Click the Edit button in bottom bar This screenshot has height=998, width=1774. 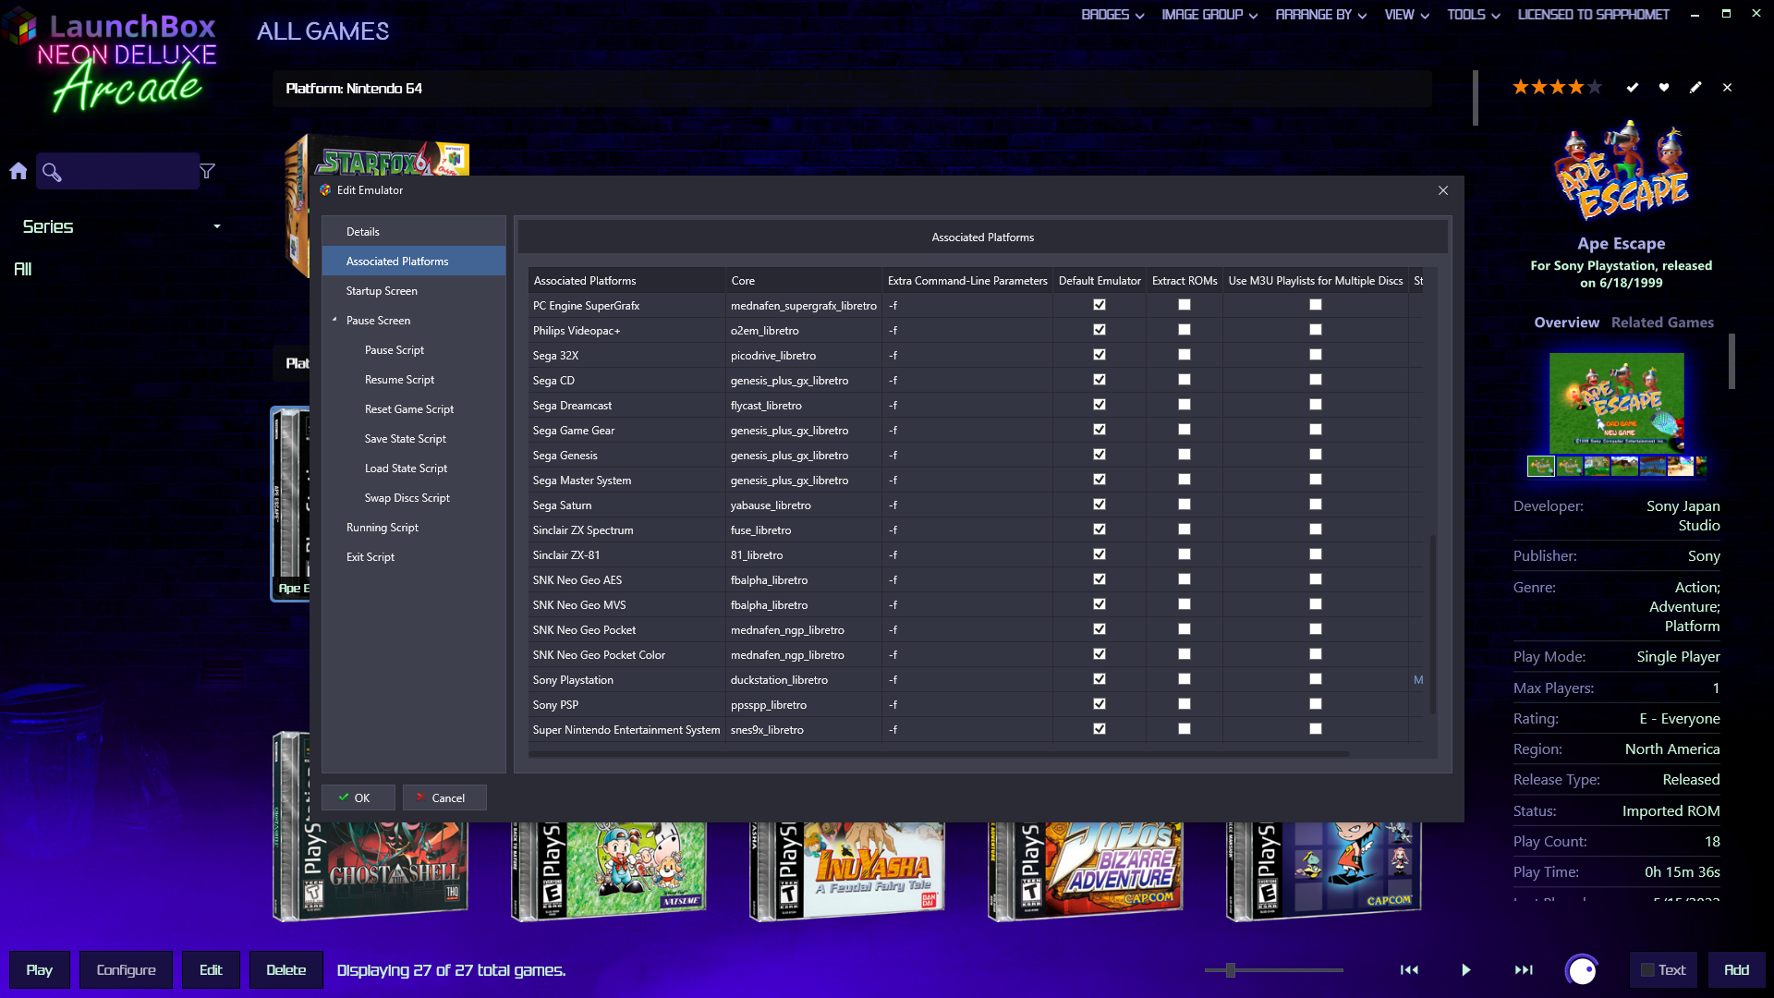pos(211,970)
